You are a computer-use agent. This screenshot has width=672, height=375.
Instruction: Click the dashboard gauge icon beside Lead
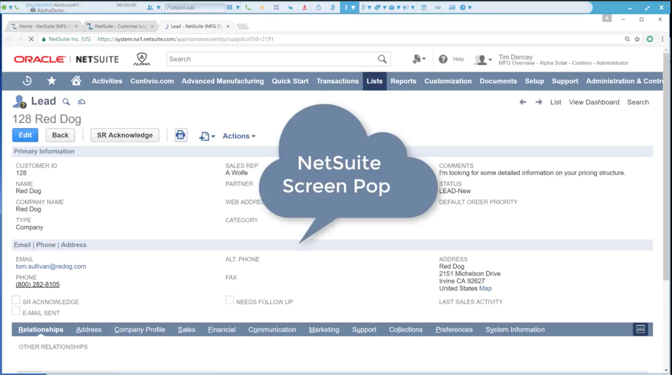pyautogui.click(x=81, y=102)
